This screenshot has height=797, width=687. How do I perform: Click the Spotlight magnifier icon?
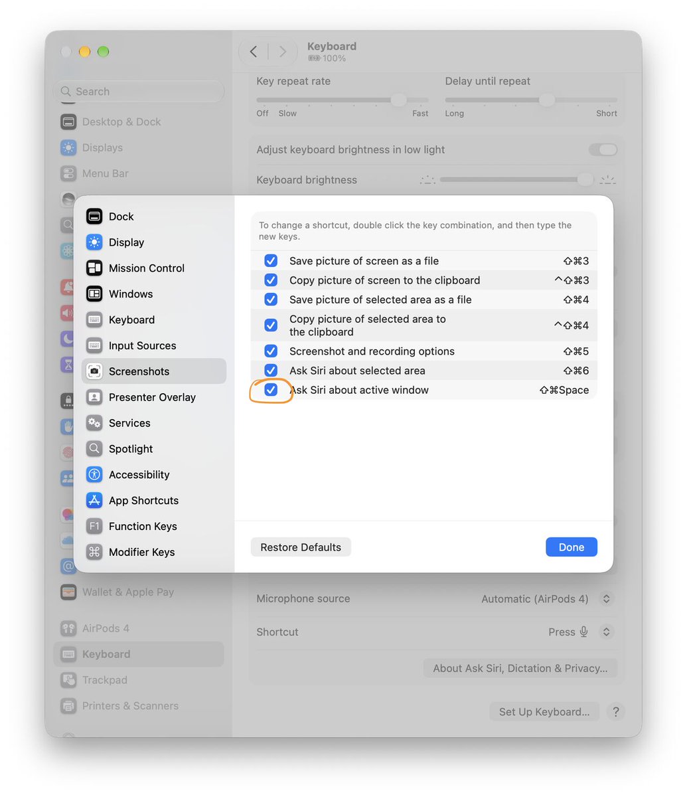coord(94,449)
